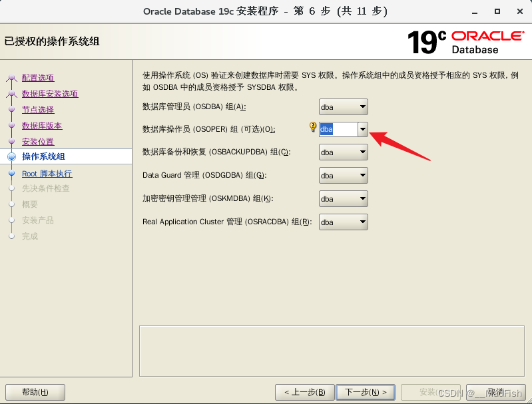
Task: Click the OSOPER group text field
Action: [x=338, y=129]
